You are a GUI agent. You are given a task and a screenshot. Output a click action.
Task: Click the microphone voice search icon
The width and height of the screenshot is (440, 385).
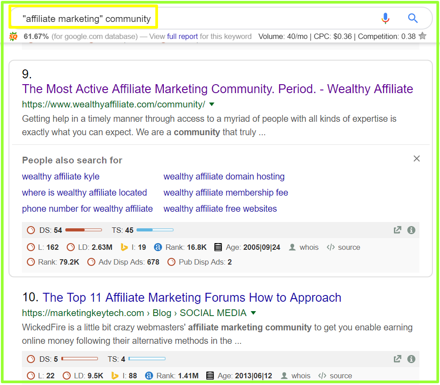(x=385, y=18)
